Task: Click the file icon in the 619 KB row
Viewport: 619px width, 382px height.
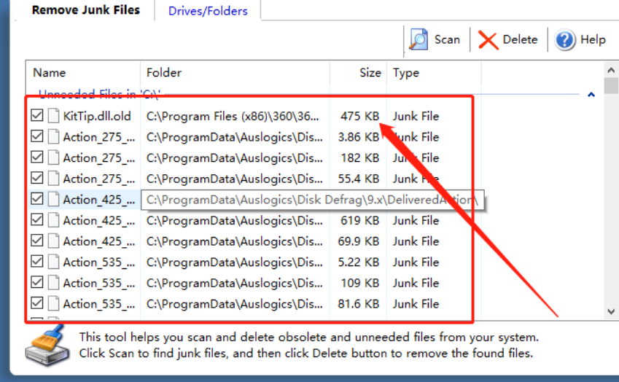Action: [x=54, y=220]
